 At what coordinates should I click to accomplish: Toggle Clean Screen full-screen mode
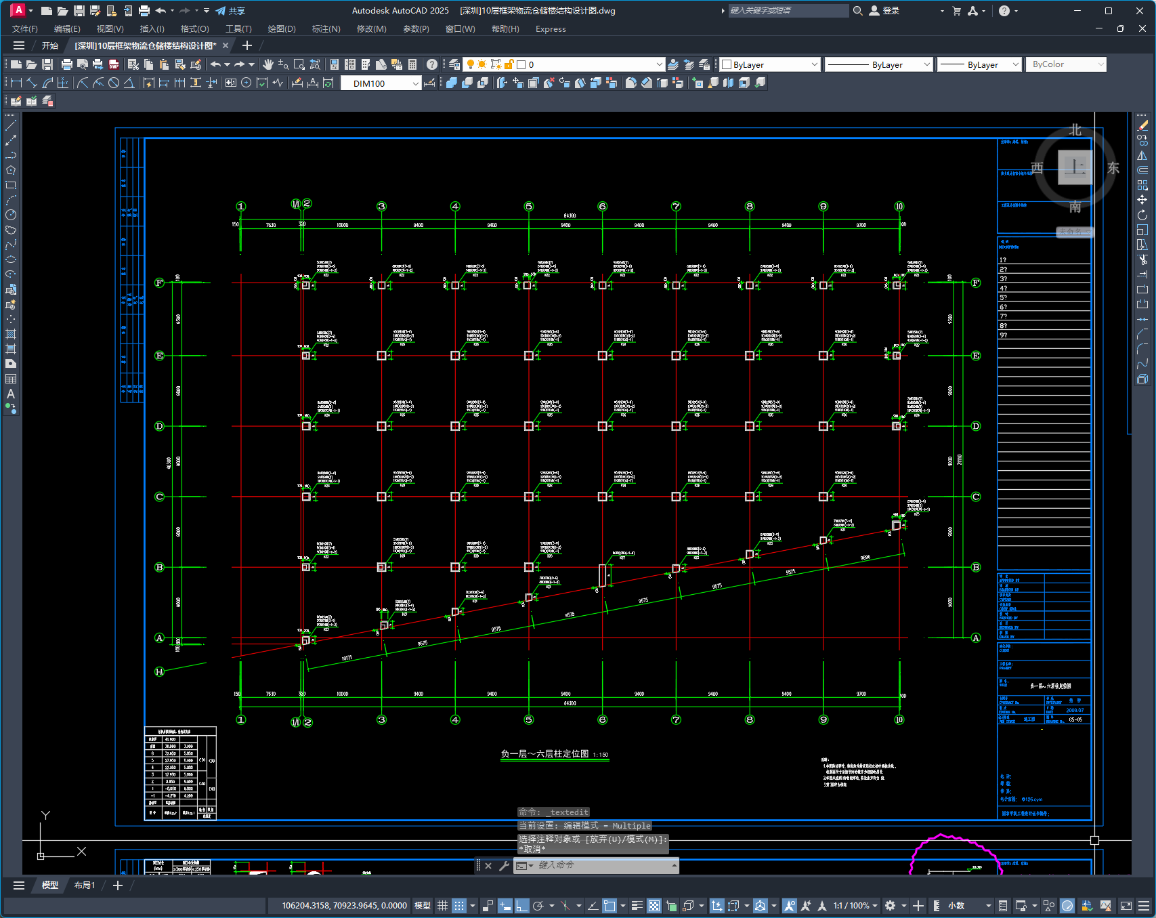coord(1126,906)
